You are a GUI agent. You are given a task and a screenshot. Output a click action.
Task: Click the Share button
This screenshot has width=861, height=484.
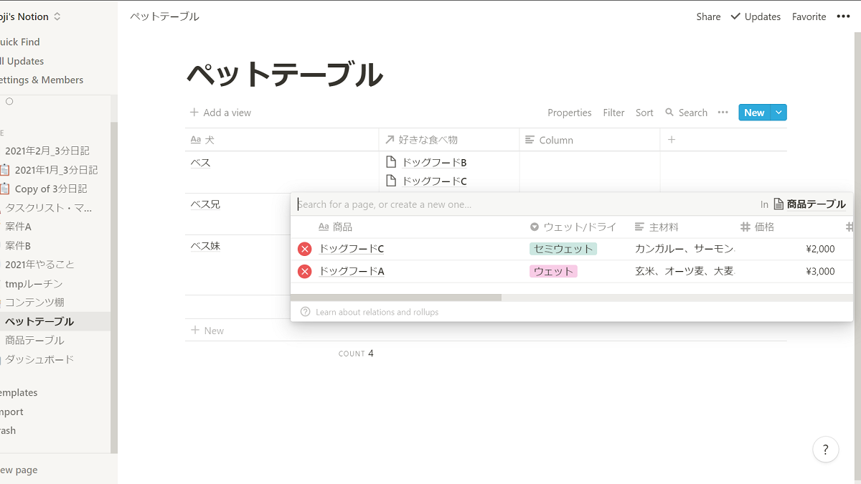[708, 16]
